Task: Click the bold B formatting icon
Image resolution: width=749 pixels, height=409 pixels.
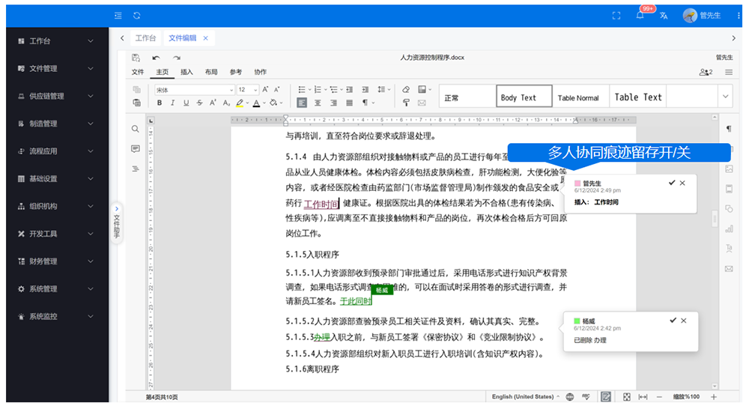Action: (158, 103)
